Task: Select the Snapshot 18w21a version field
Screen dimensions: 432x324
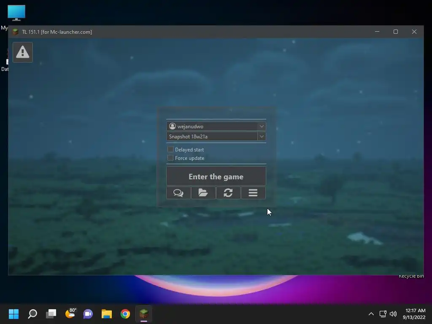Action: 212,136
